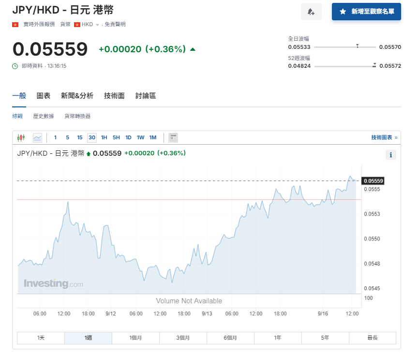Open the 討論區 section
Screen dimensions: 404x357
[145, 95]
